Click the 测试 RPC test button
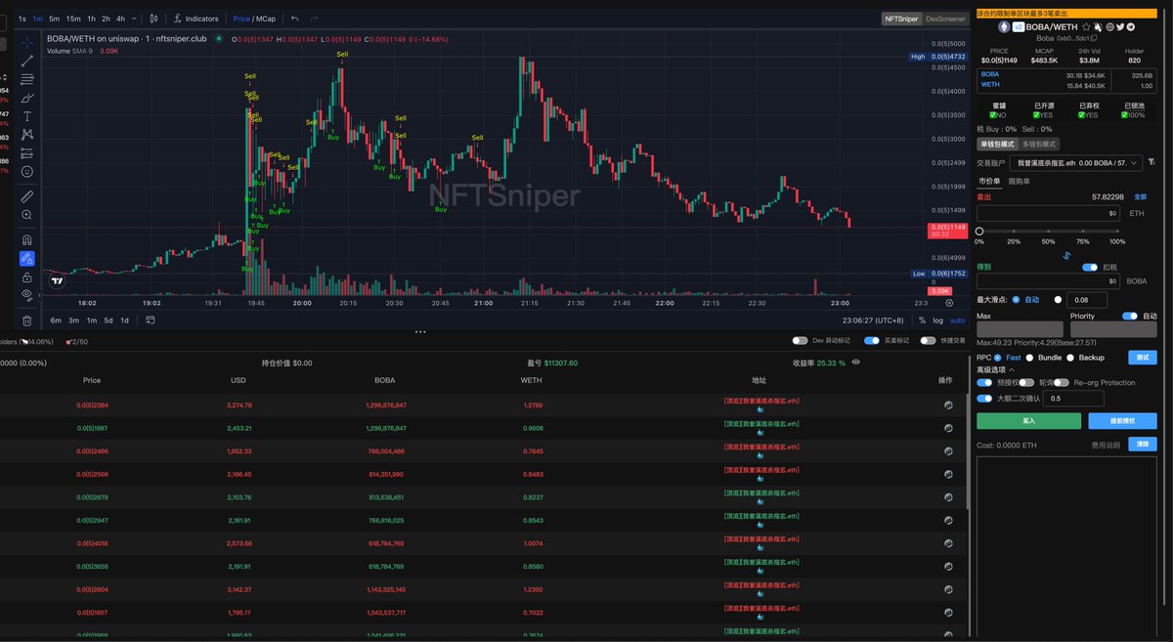This screenshot has width=1173, height=642. click(1143, 358)
